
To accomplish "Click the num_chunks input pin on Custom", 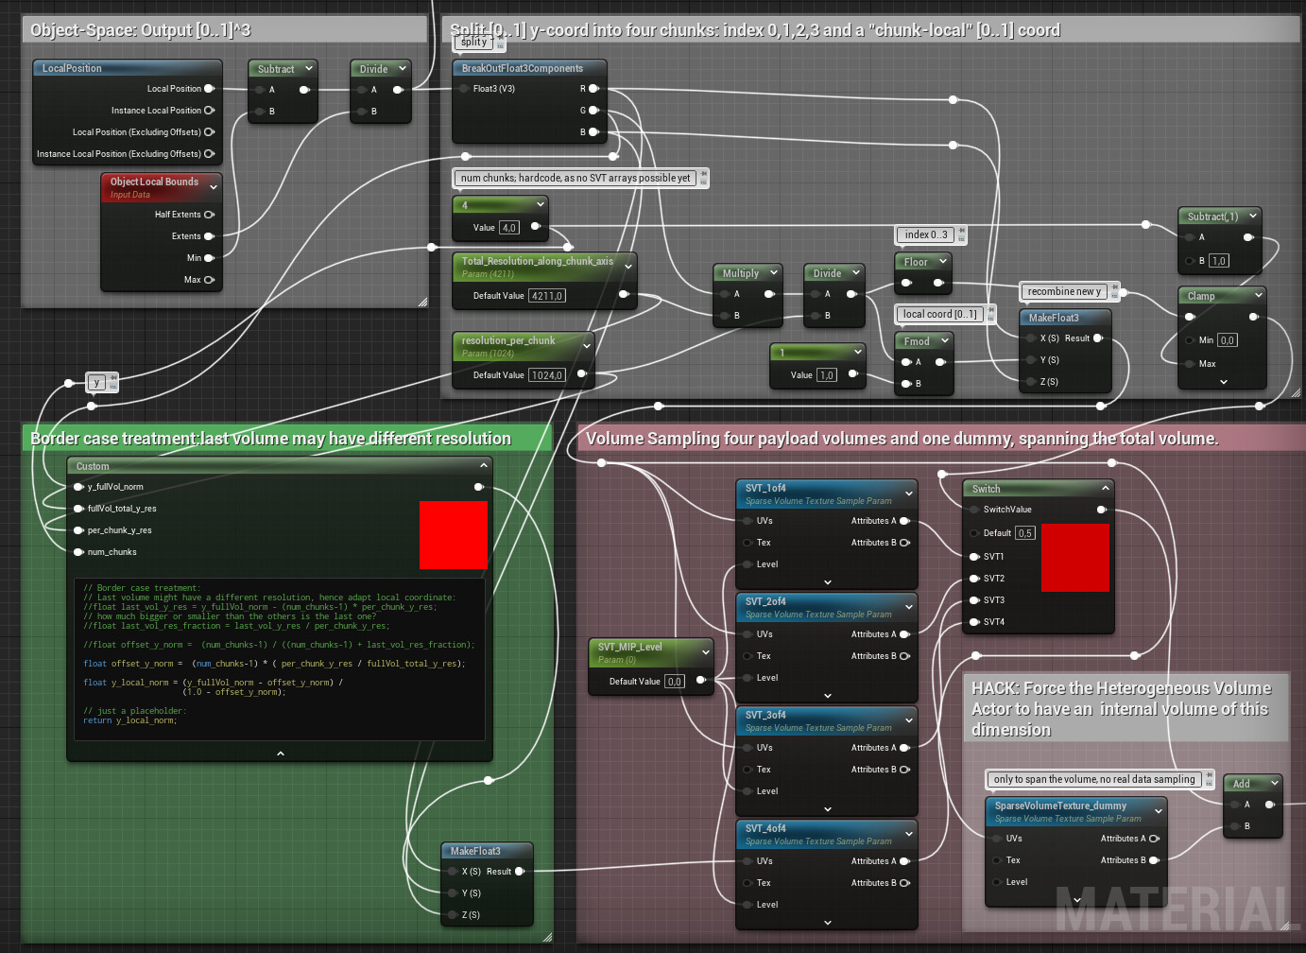I will (x=78, y=552).
